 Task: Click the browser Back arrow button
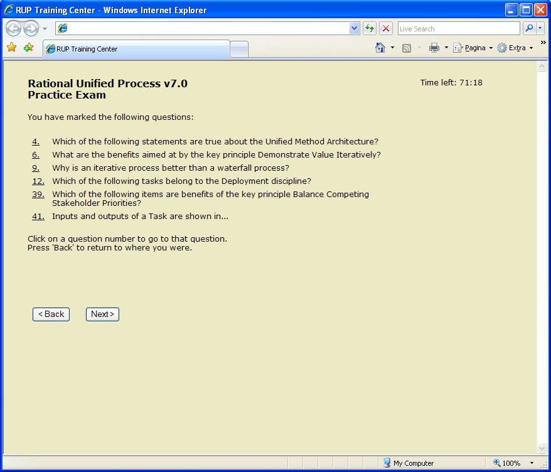tap(14, 28)
